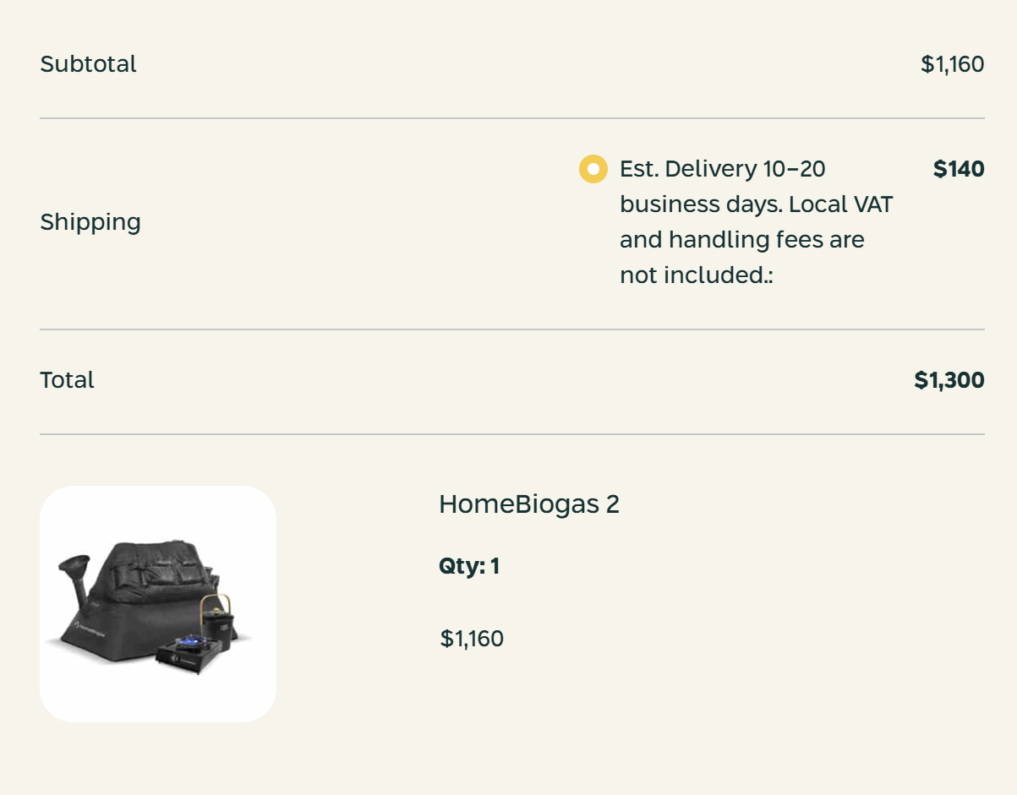Click the HomeBiogas 2 product name
Image resolution: width=1017 pixels, height=795 pixels.
528,504
